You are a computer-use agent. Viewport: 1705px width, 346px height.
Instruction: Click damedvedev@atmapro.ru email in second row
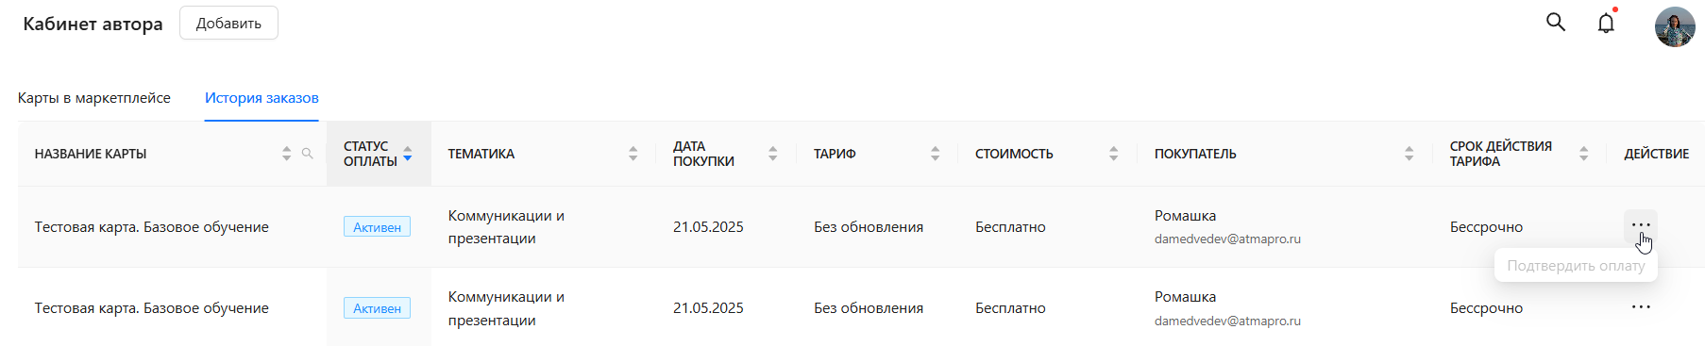click(1227, 321)
